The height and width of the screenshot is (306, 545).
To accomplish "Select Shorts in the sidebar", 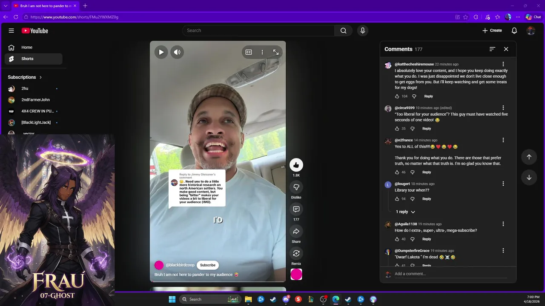I will pos(33,59).
